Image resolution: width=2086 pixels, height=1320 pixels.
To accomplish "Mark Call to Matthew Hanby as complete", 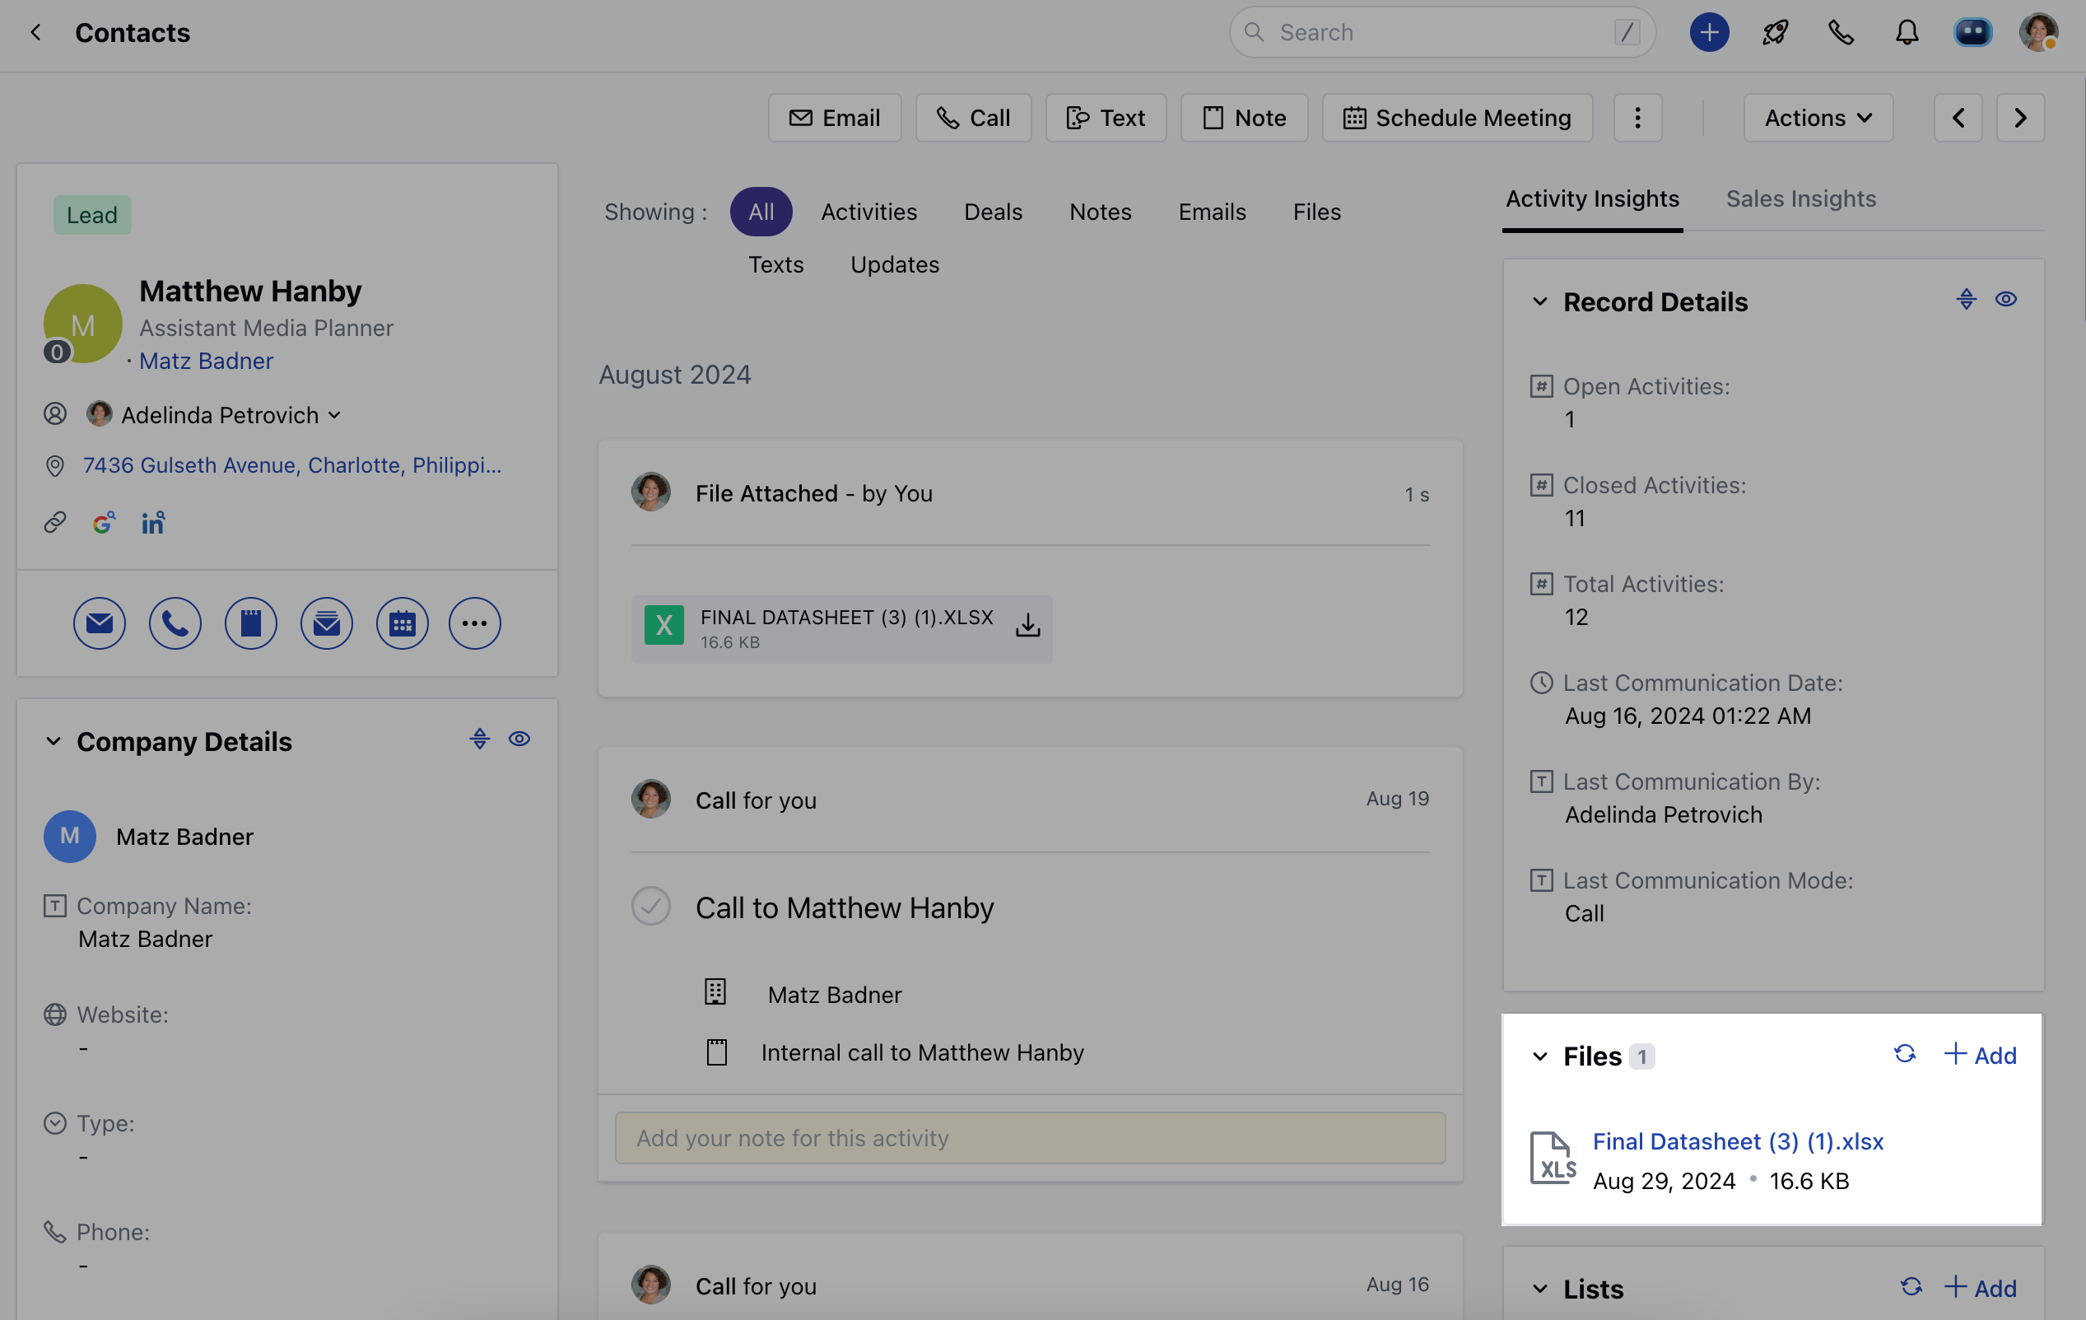I will point(650,907).
